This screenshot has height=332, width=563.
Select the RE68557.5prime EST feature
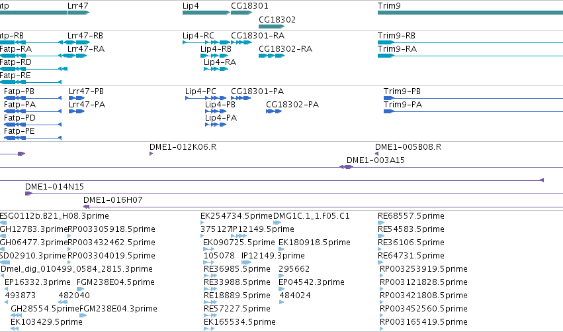[381, 223]
